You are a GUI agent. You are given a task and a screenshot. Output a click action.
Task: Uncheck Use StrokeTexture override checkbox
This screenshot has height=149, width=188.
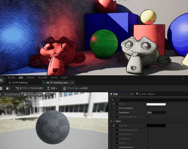117,147
